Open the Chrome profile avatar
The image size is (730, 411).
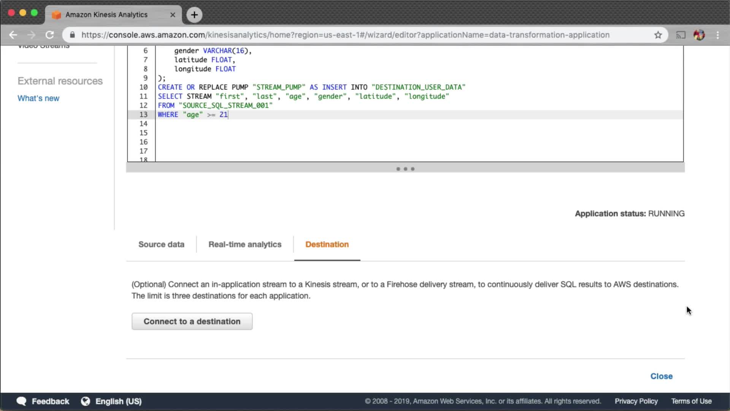tap(699, 35)
